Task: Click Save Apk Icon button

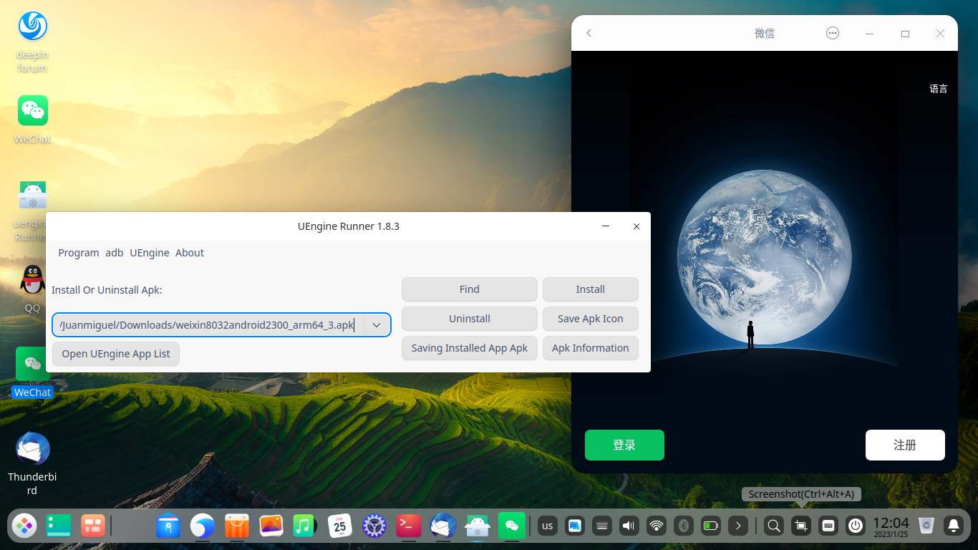Action: [591, 319]
